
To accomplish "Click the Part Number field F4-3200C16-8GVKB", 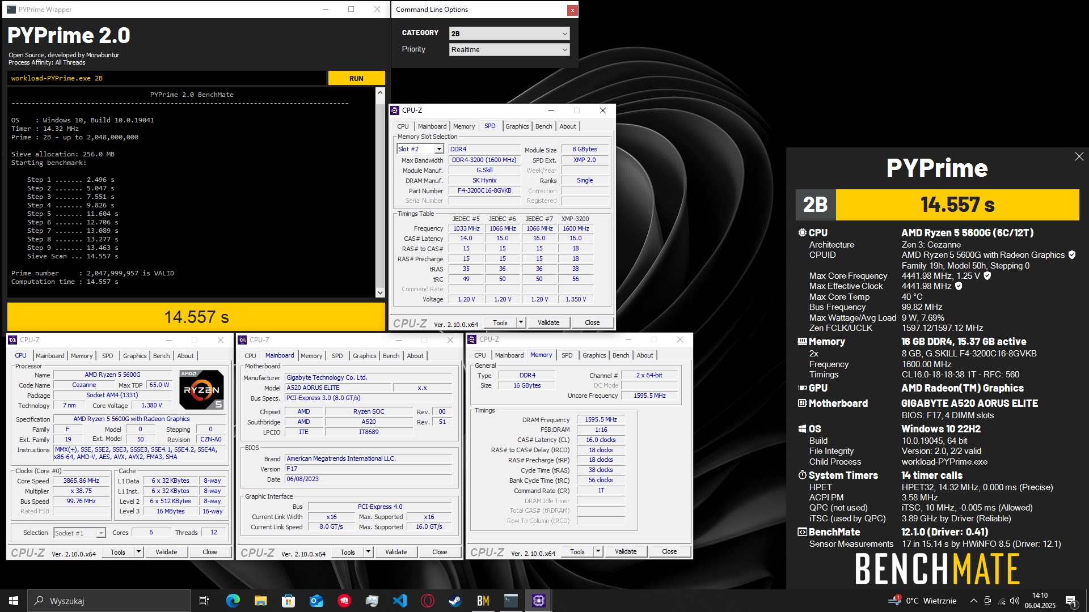I will coord(484,190).
